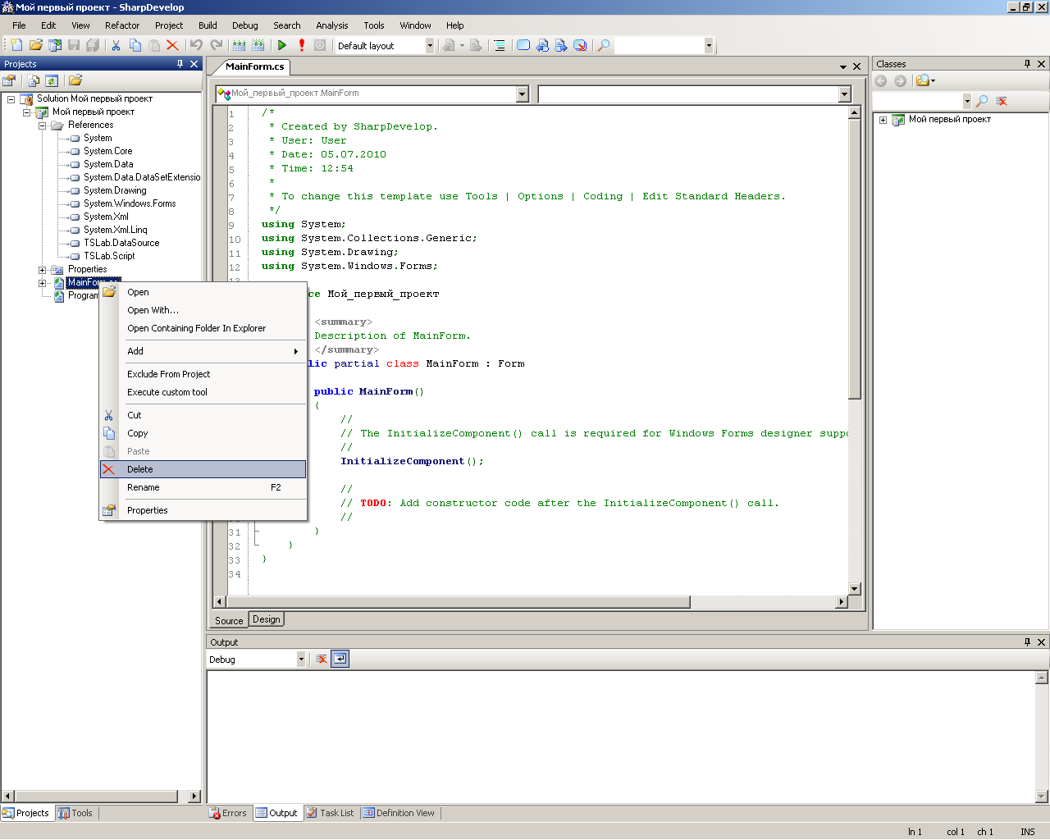Click the search magnifier in Classes panel

click(982, 101)
